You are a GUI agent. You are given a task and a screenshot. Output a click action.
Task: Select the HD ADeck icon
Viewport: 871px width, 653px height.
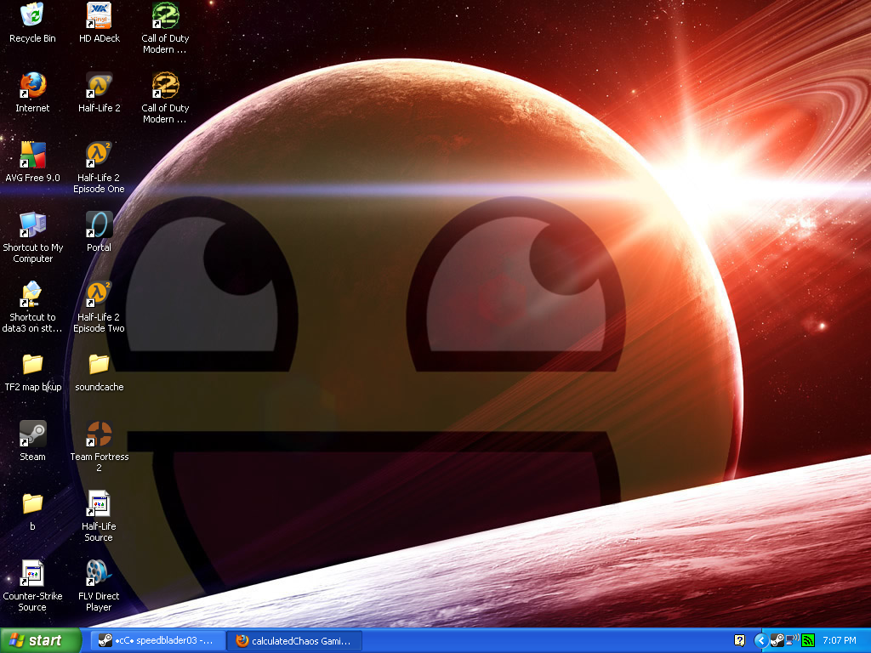point(99,15)
